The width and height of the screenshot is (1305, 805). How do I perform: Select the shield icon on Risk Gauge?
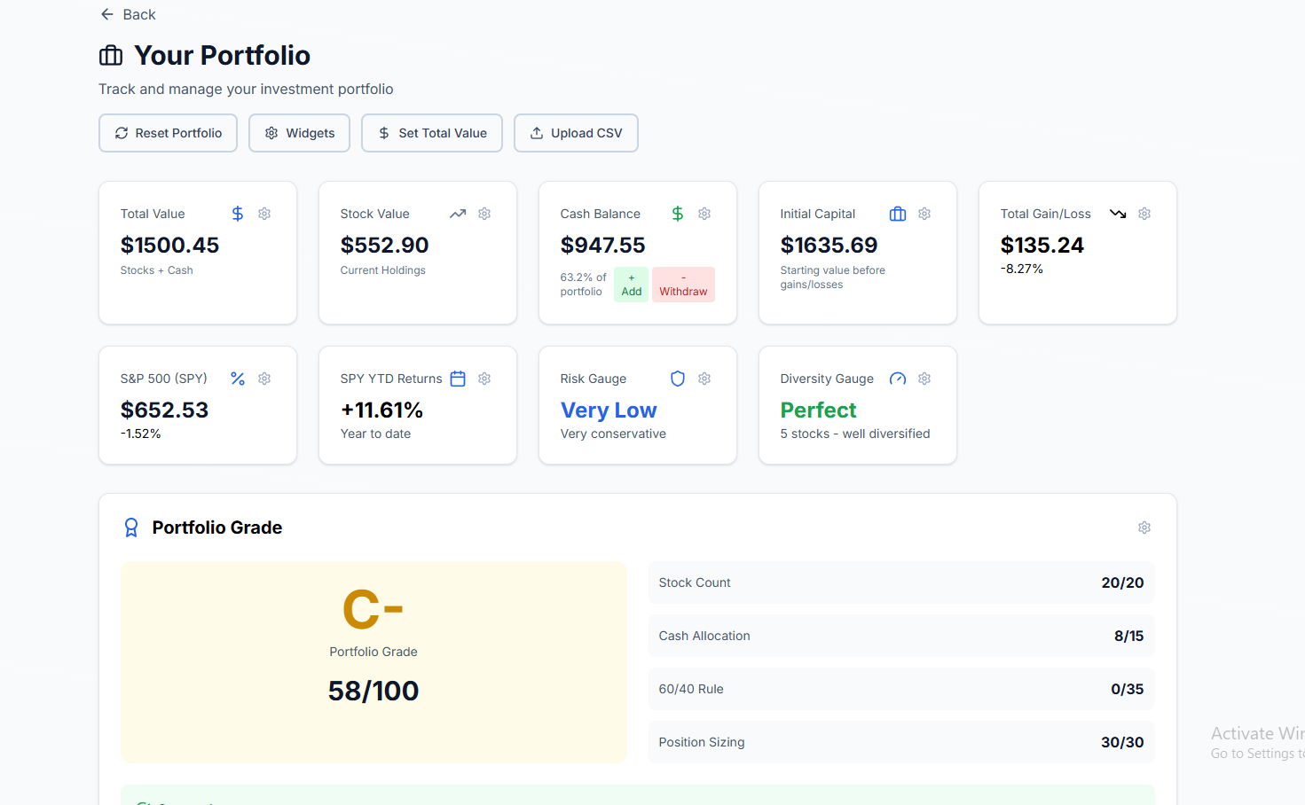pos(677,379)
